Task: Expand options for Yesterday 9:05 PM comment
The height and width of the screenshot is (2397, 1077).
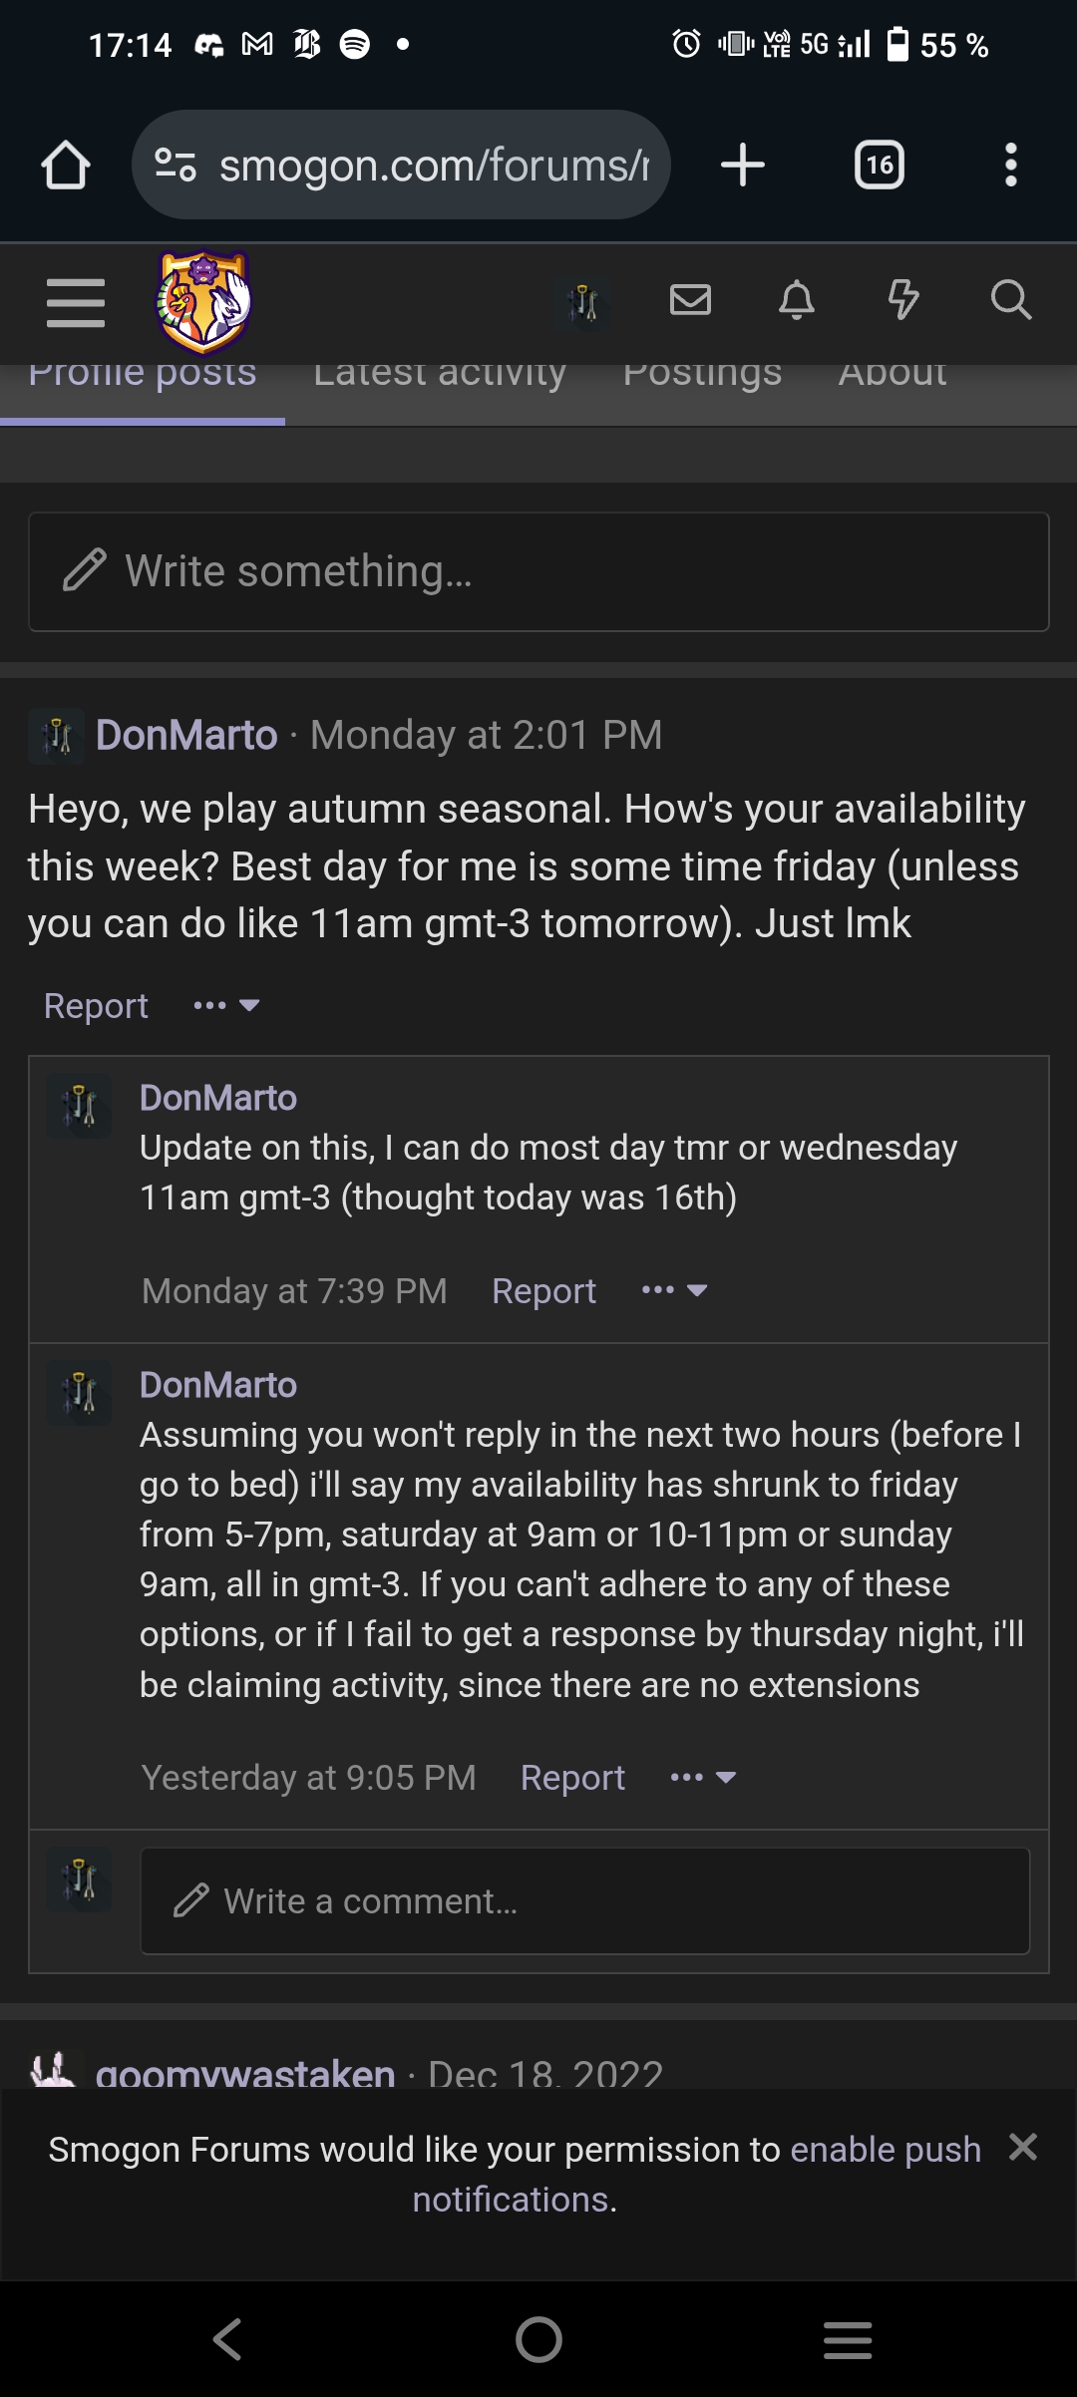Action: click(x=704, y=1778)
